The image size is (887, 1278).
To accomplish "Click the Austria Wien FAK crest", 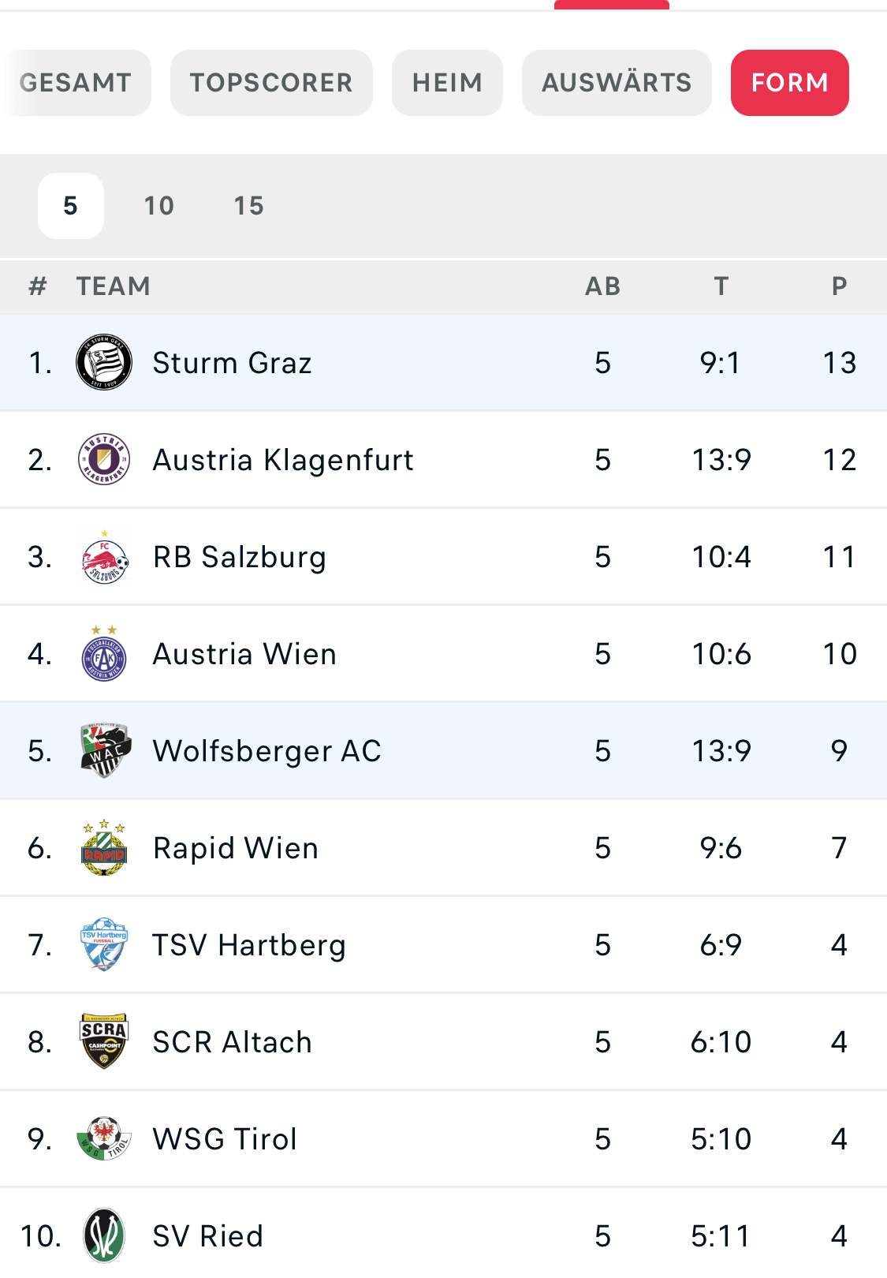I will (x=104, y=654).
